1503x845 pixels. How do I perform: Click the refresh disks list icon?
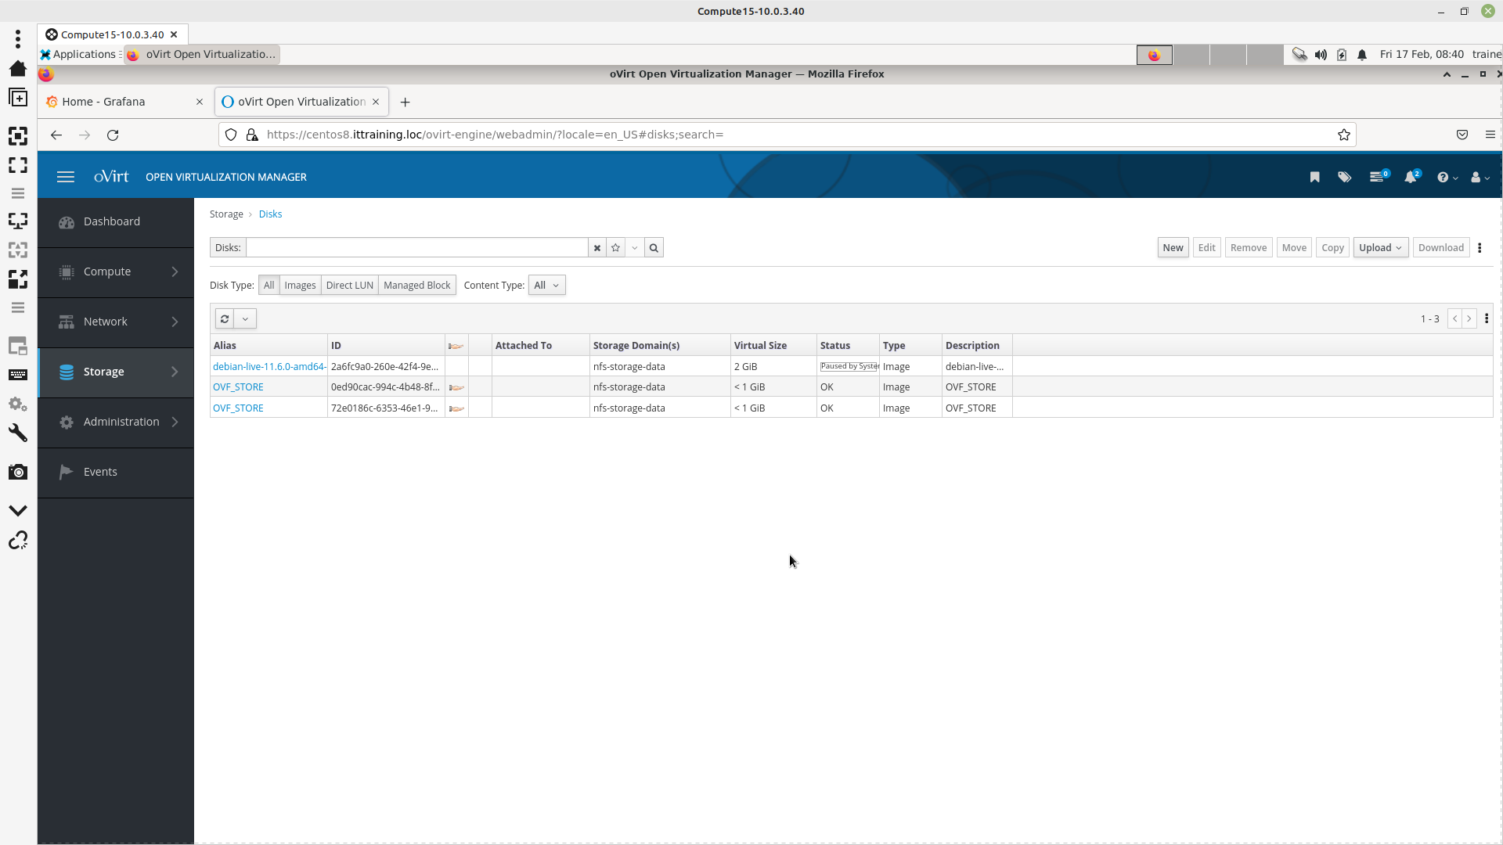tap(225, 319)
